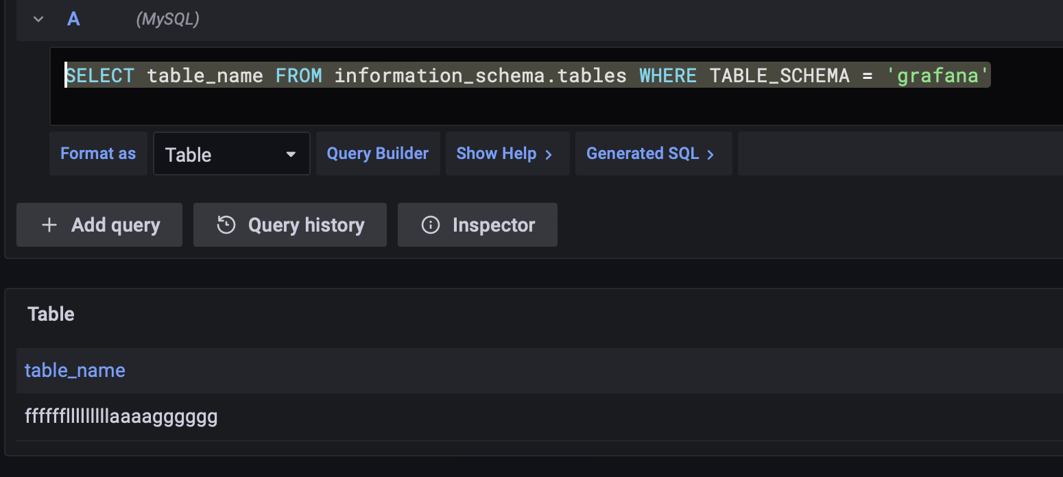Open the Inspector panel
This screenshot has height=477, width=1063.
coord(477,224)
